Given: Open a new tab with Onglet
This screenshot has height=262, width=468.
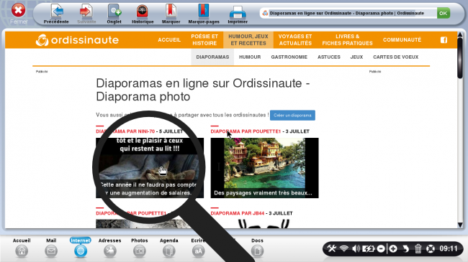Looking at the screenshot, I should [x=114, y=14].
